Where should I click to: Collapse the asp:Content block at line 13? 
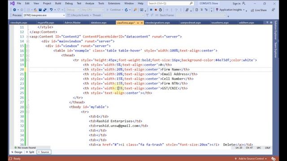pos(28,37)
